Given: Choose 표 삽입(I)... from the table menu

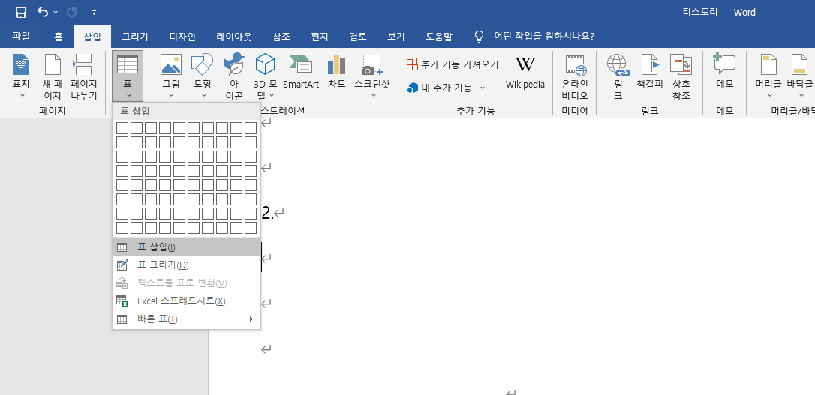Looking at the screenshot, I should click(x=186, y=247).
